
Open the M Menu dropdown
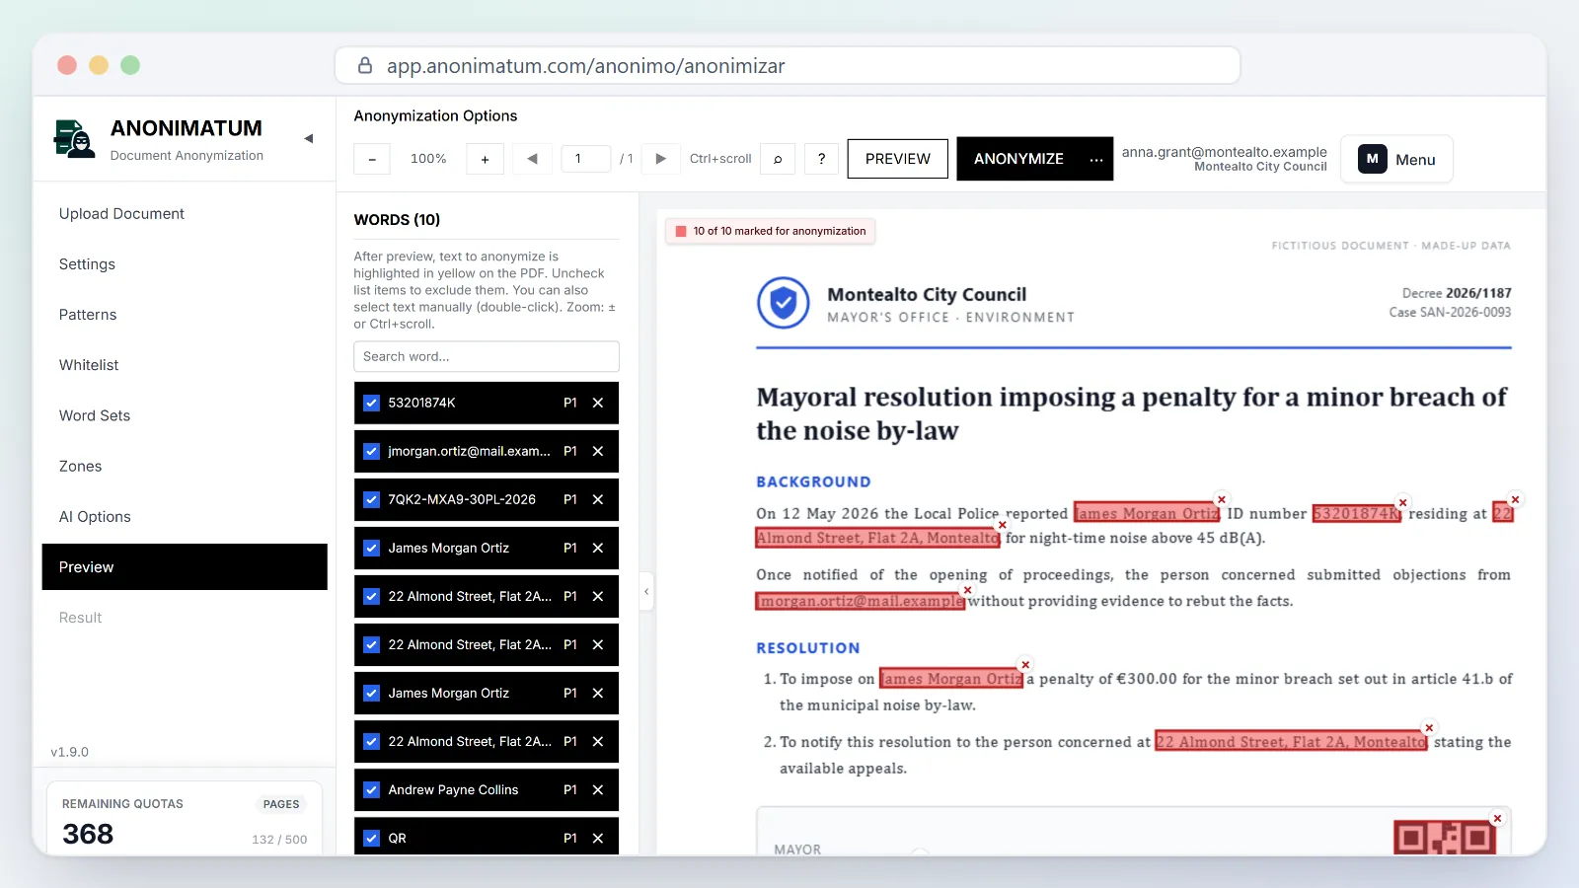1396,159
